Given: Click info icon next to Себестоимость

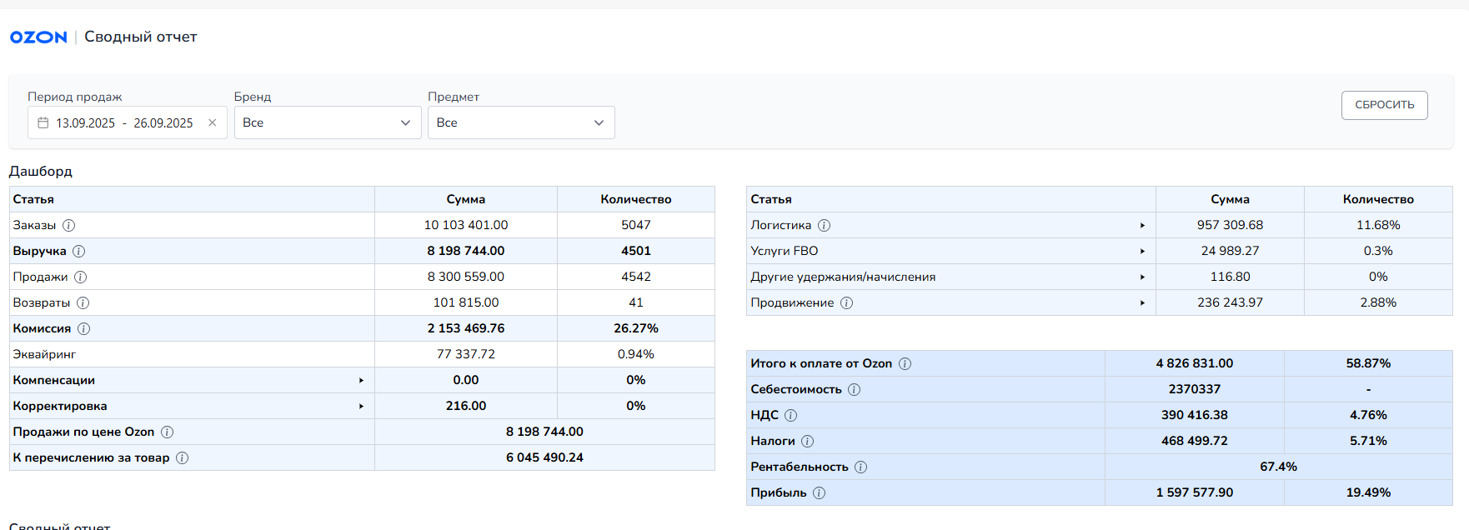Looking at the screenshot, I should [x=854, y=389].
